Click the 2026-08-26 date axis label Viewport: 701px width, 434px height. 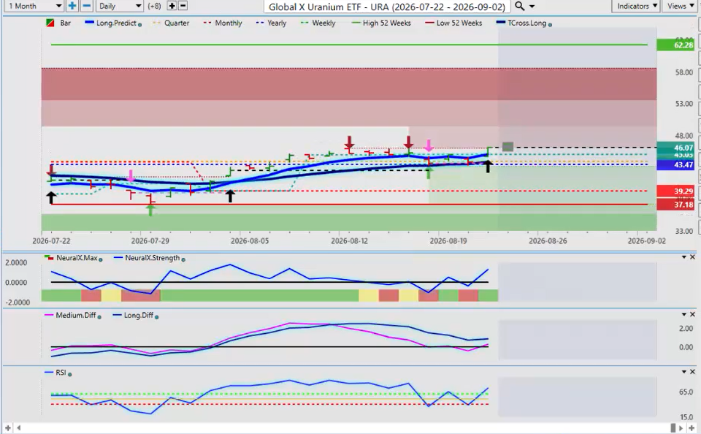pos(547,240)
